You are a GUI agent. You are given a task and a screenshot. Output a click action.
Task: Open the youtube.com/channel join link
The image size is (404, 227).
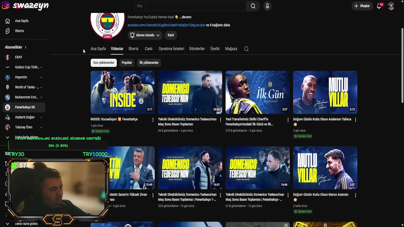click(166, 25)
